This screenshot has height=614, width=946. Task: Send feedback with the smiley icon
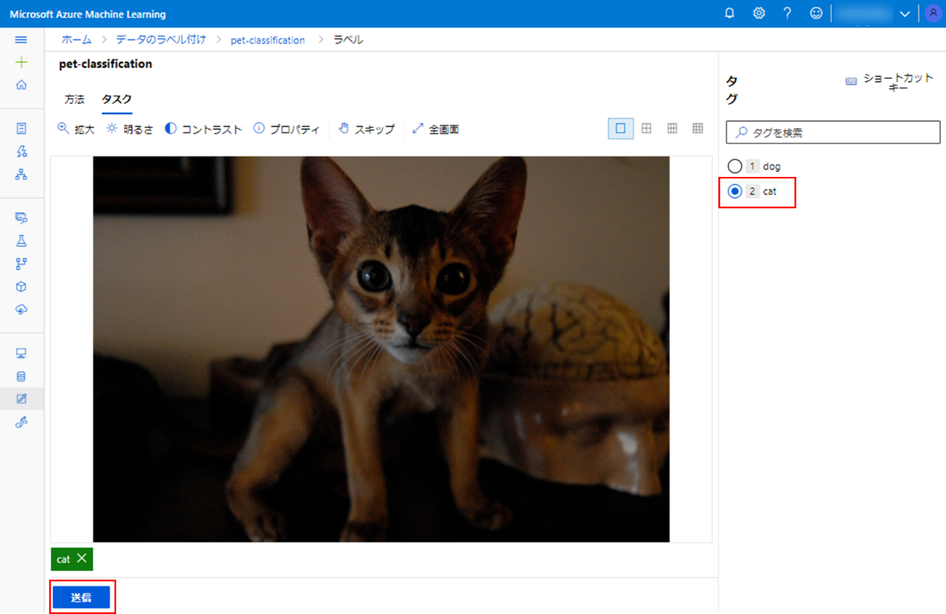tap(817, 14)
